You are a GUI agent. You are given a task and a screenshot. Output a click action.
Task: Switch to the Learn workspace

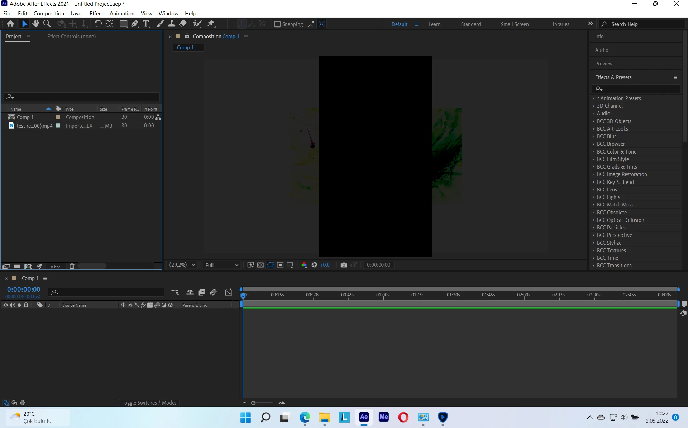point(434,24)
